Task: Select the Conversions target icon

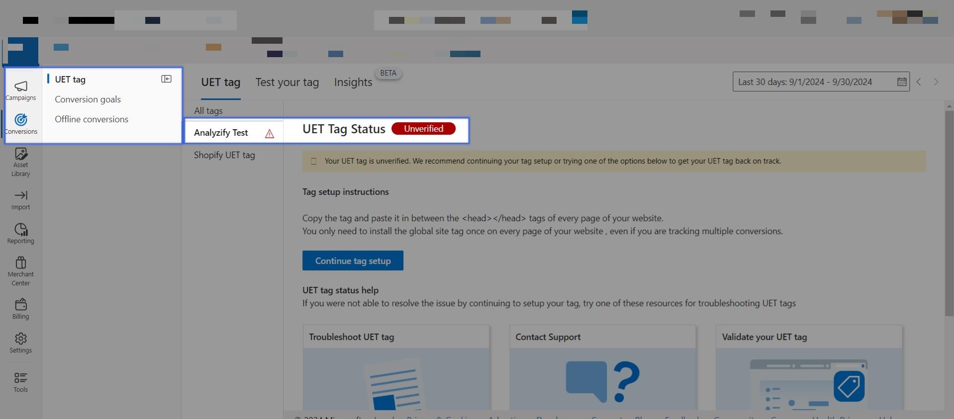Action: 21,120
